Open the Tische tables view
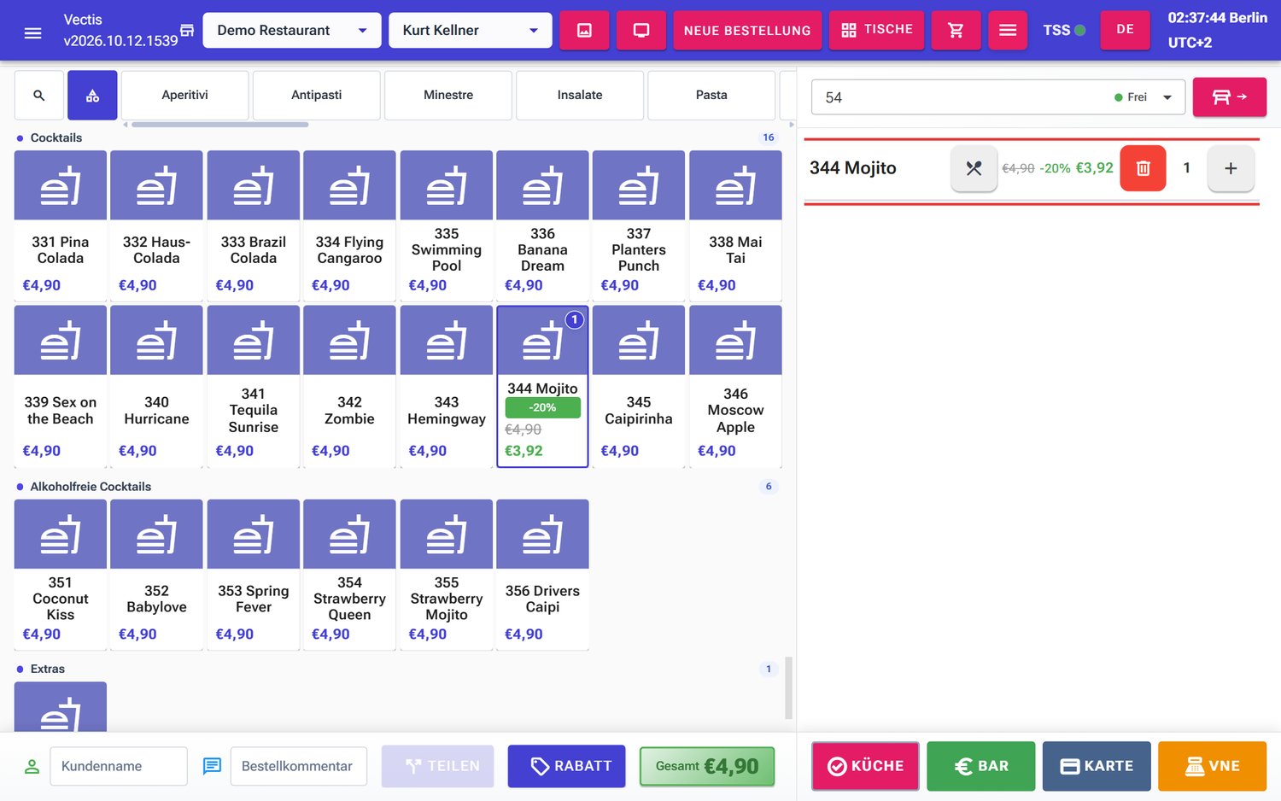Image resolution: width=1281 pixels, height=801 pixels. pos(876,30)
